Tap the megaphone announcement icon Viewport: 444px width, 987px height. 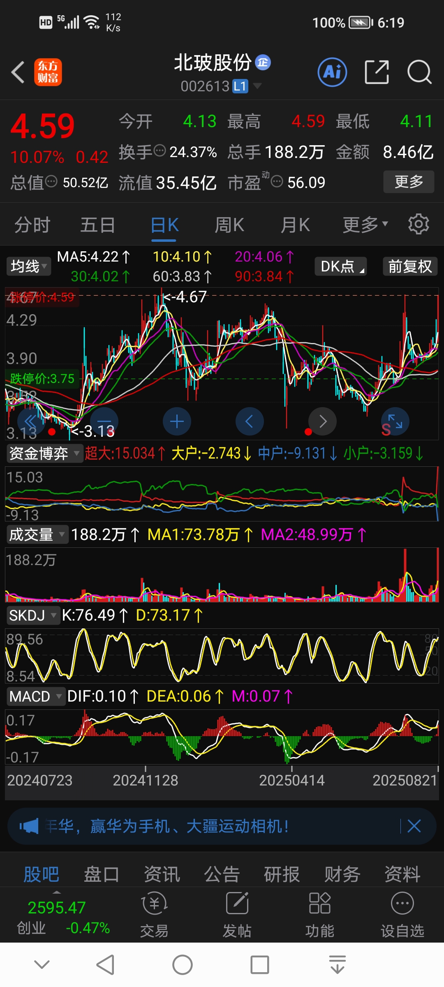click(x=29, y=826)
